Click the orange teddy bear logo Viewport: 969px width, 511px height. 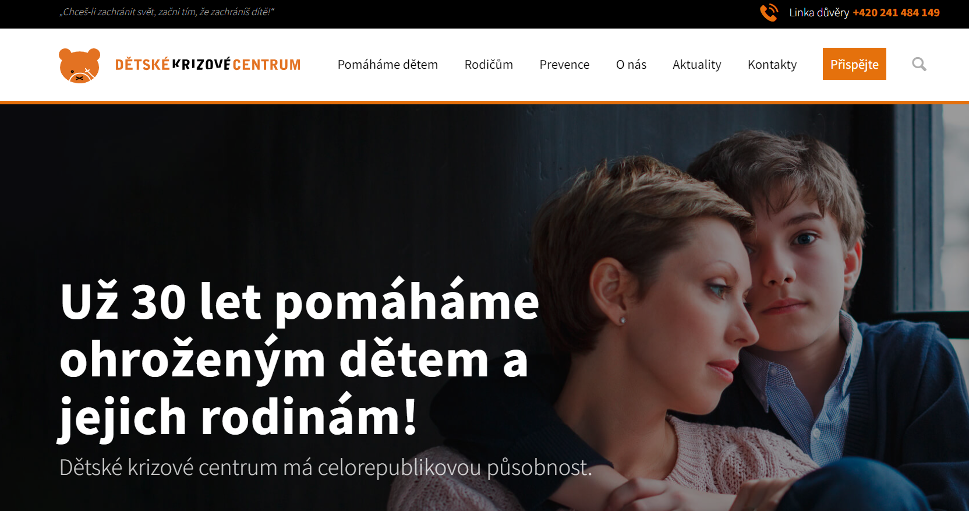click(x=80, y=65)
